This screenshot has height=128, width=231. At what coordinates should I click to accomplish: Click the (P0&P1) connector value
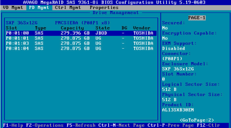(x=172, y=59)
